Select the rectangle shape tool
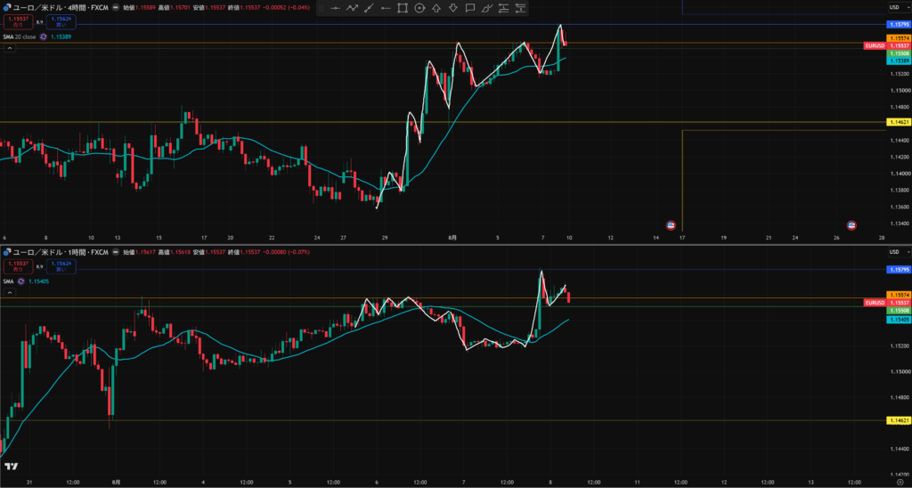Viewport: 912px width, 488px height. click(403, 8)
